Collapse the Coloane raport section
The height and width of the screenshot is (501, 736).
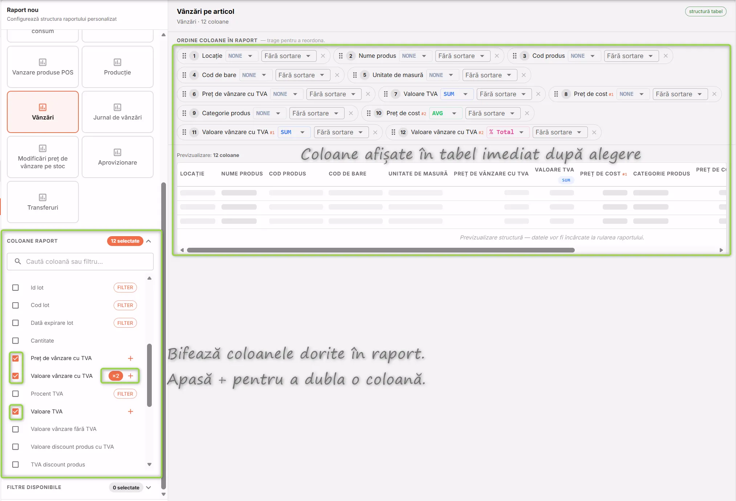pos(149,241)
